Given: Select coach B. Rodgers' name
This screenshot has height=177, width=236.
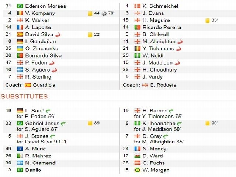Looking at the screenshot, I should (x=163, y=85).
